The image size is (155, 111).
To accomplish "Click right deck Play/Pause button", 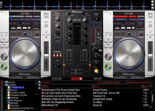I will tap(108, 67).
